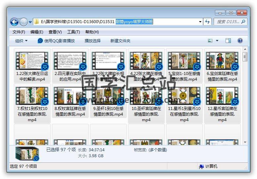Open the 编辑(E) menu
The width and height of the screenshot is (257, 179).
(x=37, y=32)
